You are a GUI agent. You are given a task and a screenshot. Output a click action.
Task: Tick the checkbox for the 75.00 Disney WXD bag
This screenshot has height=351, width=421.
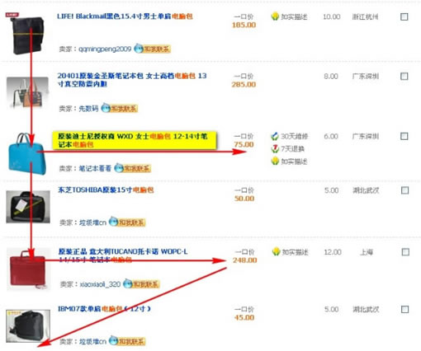tap(404, 136)
